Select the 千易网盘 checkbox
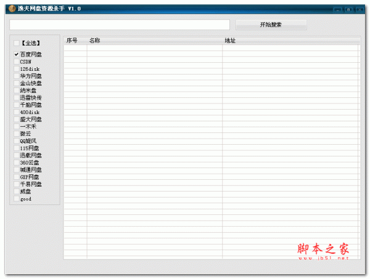 (x=16, y=184)
